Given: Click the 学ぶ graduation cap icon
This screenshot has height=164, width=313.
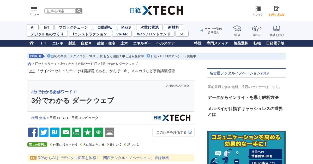Looking at the screenshot, I should point(237,28).
